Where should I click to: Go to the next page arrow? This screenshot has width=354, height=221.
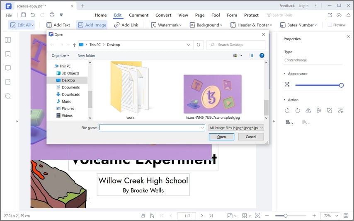tap(202, 216)
